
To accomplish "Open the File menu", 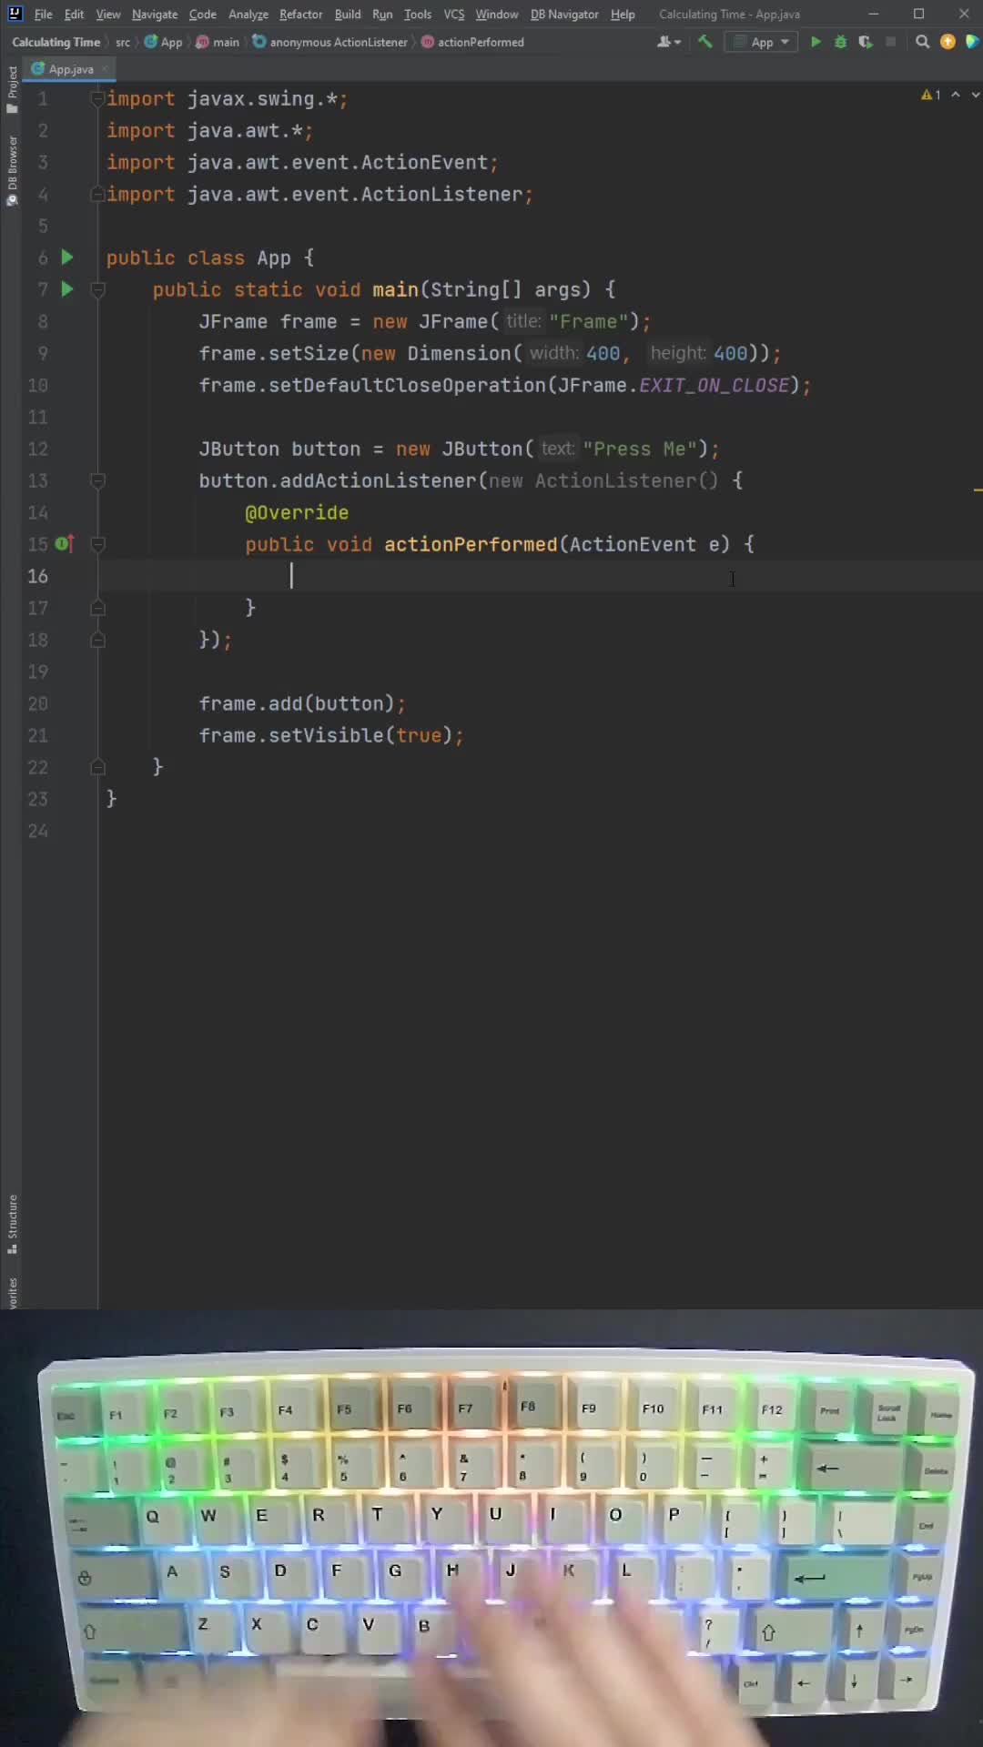I will 43,15.
